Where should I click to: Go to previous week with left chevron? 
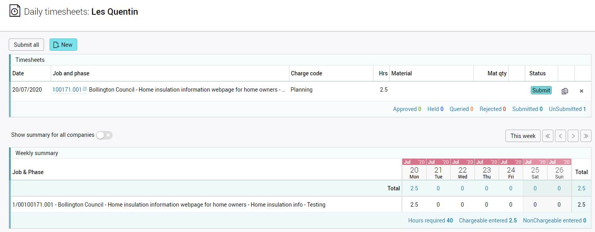[561, 136]
